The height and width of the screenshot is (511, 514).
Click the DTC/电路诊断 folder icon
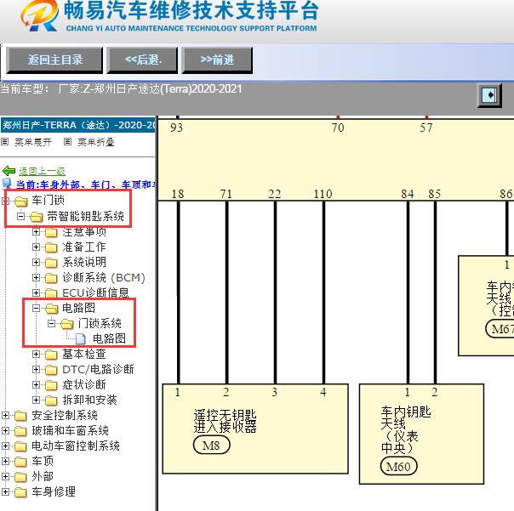[51, 370]
